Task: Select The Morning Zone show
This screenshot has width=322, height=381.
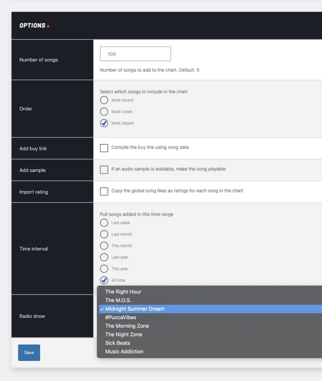Action: 127,326
